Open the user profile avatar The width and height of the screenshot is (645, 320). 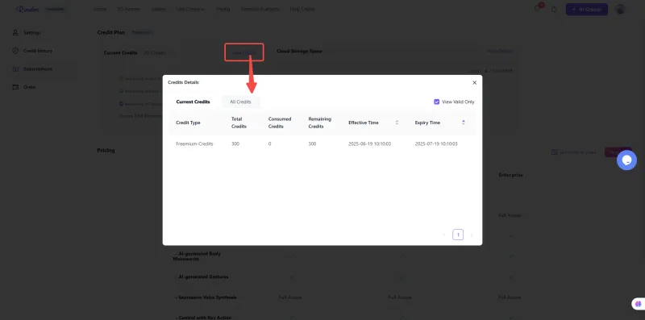point(620,10)
